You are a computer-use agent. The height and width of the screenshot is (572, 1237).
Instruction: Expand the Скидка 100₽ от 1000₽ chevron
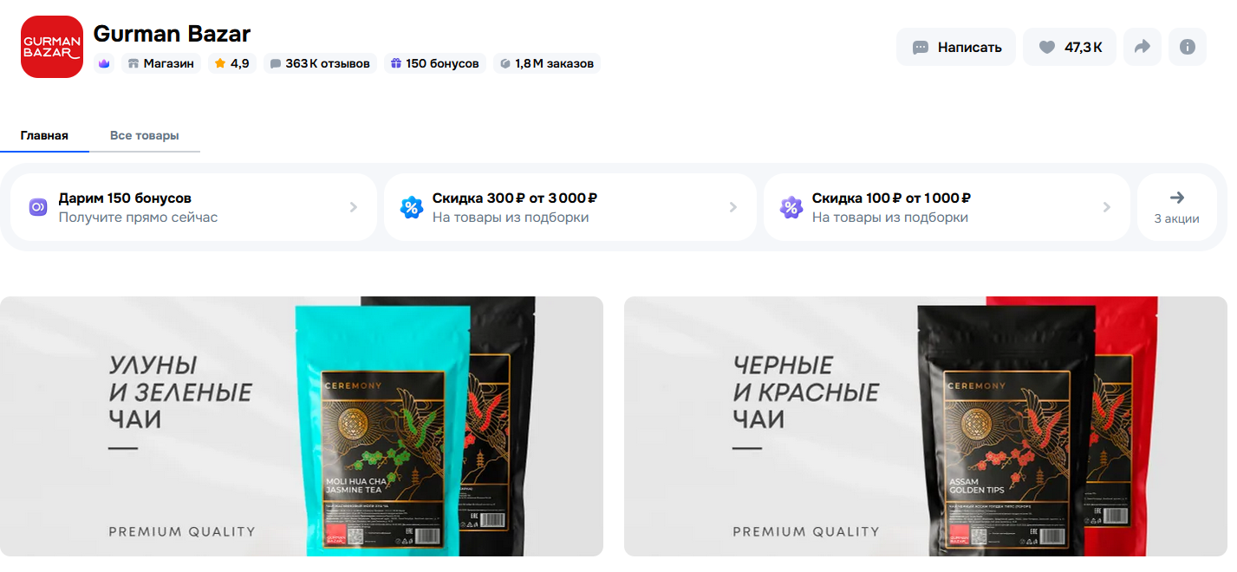pos(1106,207)
